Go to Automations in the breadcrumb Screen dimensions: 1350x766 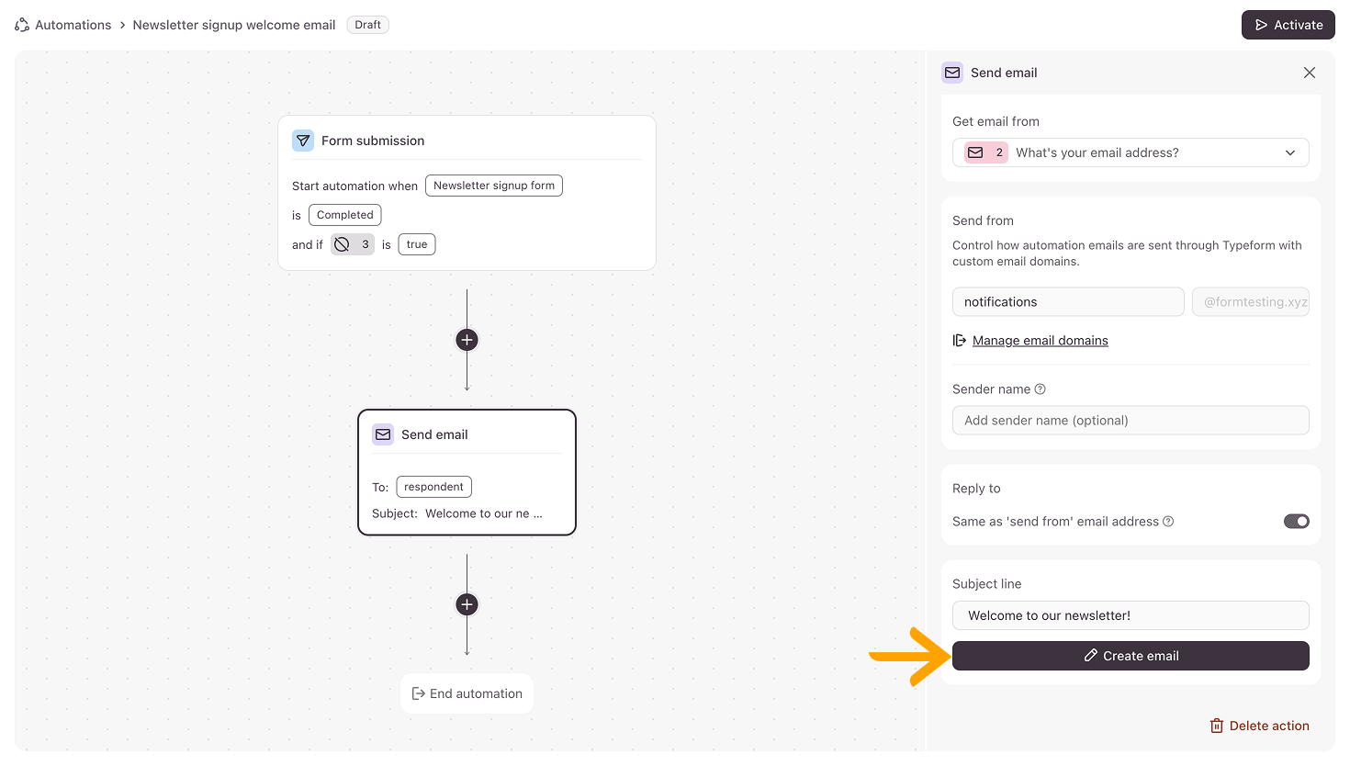(73, 25)
